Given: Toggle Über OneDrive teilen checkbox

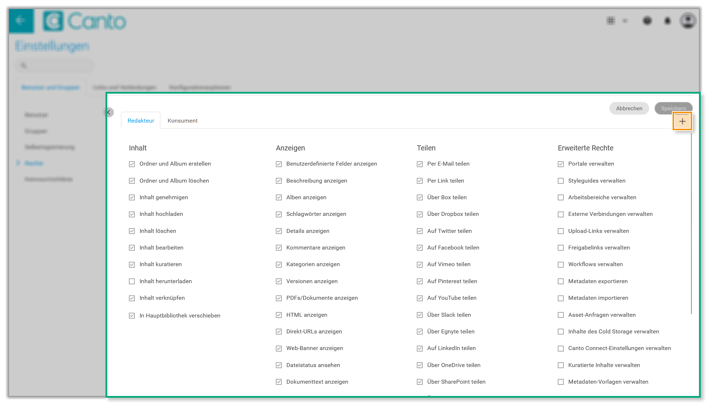Looking at the screenshot, I should [420, 365].
